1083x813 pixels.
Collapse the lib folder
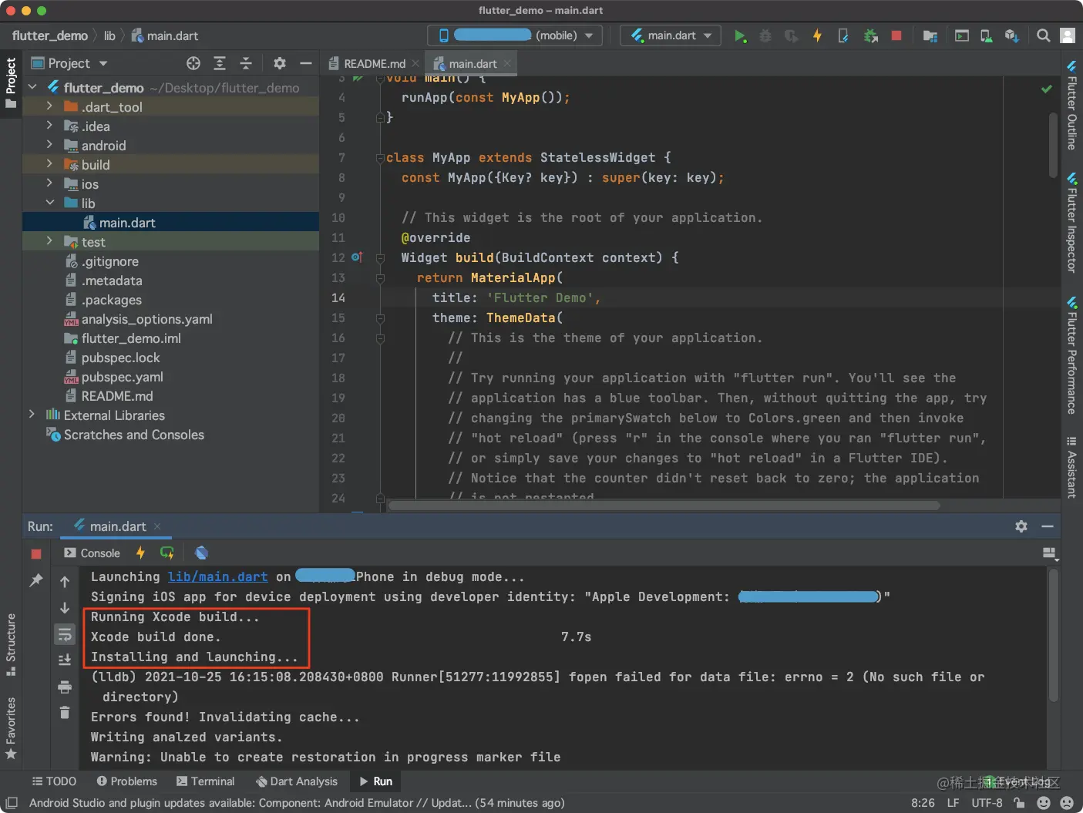[x=49, y=203]
